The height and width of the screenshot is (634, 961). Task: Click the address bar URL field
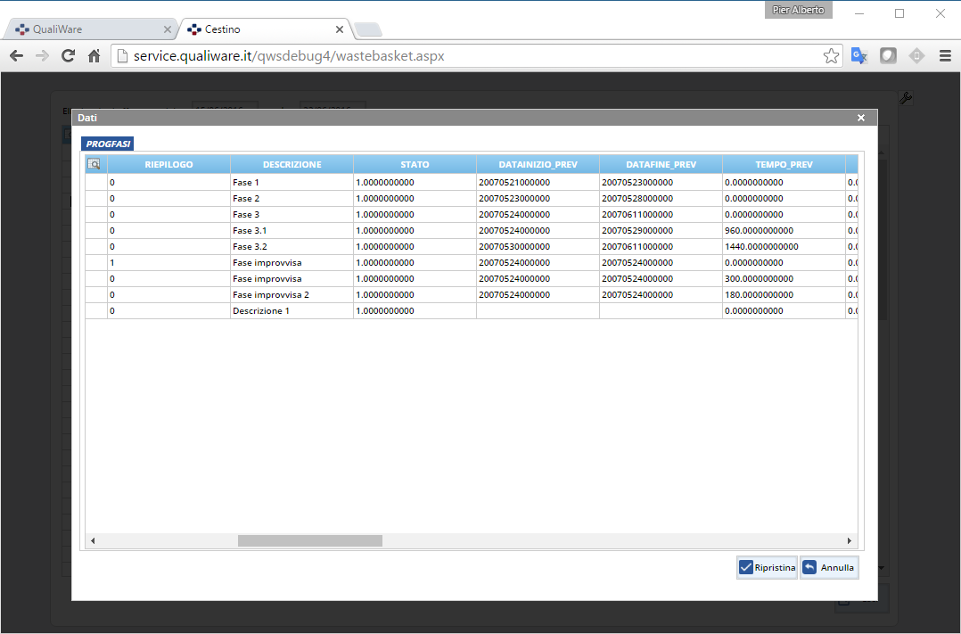pos(472,56)
